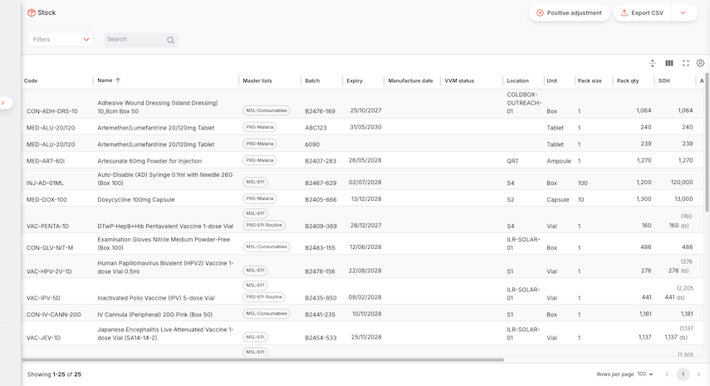Click expiry 13/12/2028 cell
This screenshot has width=710, height=386.
pyautogui.click(x=366, y=198)
